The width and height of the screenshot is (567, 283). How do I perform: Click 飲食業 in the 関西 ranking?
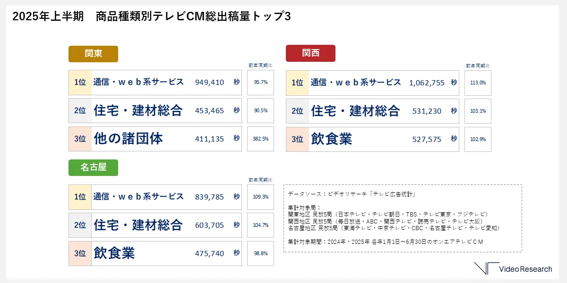pyautogui.click(x=332, y=139)
